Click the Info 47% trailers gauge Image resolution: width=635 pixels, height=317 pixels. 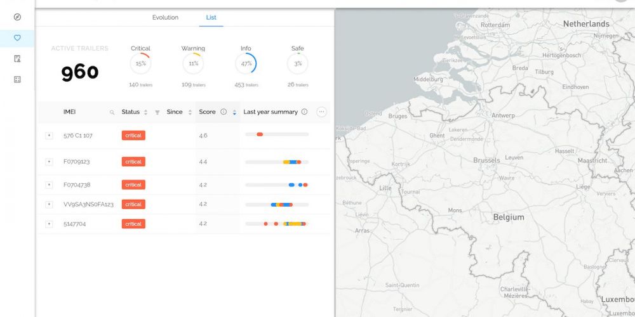coord(246,63)
